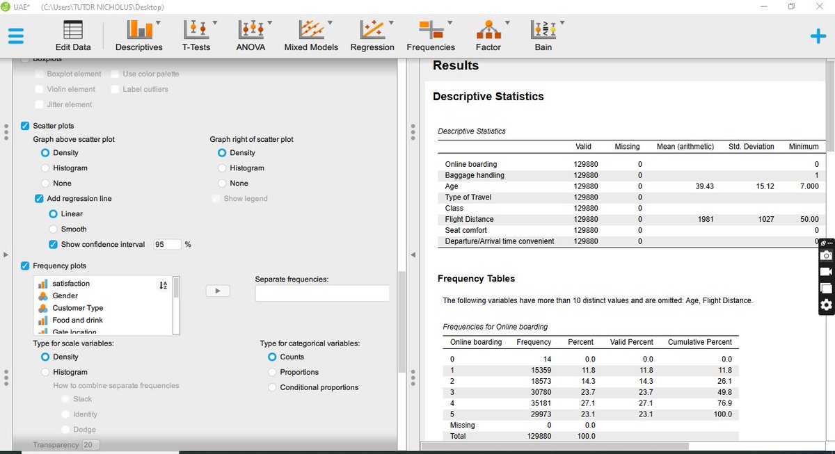Screen dimensions: 835x454
Task: Click the Seat comfort row label
Action: [466, 231]
